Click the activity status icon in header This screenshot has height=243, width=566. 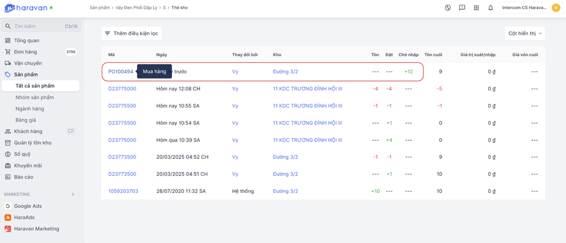[448, 8]
